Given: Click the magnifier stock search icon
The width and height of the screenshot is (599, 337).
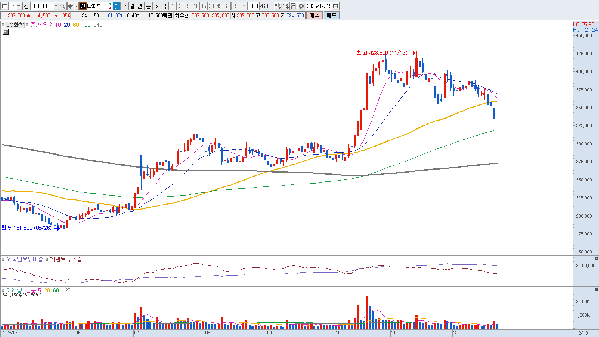Looking at the screenshot, I should click(63, 6).
